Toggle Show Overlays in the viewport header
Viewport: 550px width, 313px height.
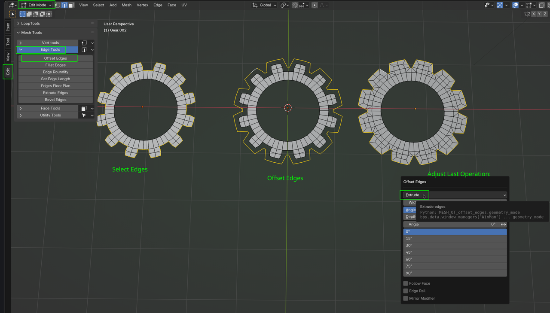point(515,5)
